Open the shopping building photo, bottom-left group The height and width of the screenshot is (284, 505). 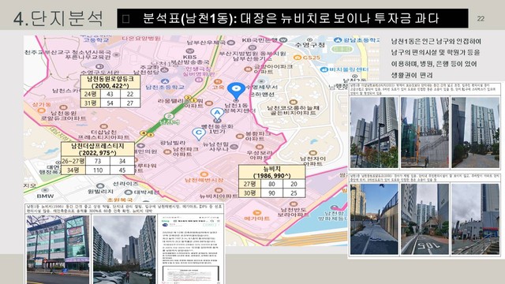coord(58,249)
